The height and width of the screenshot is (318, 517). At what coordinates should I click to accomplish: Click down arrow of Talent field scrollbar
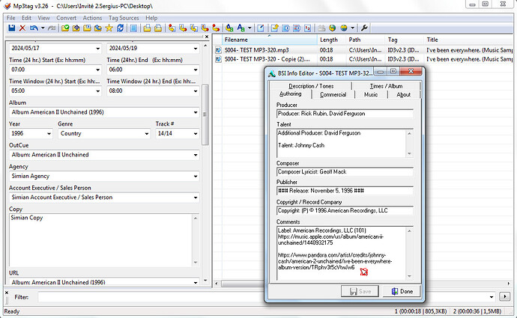410,153
